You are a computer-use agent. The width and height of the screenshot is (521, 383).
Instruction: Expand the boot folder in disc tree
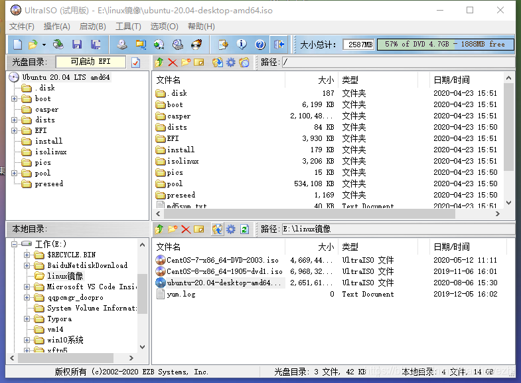[x=15, y=98]
